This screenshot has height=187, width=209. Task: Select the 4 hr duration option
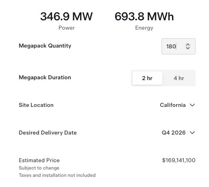(179, 78)
